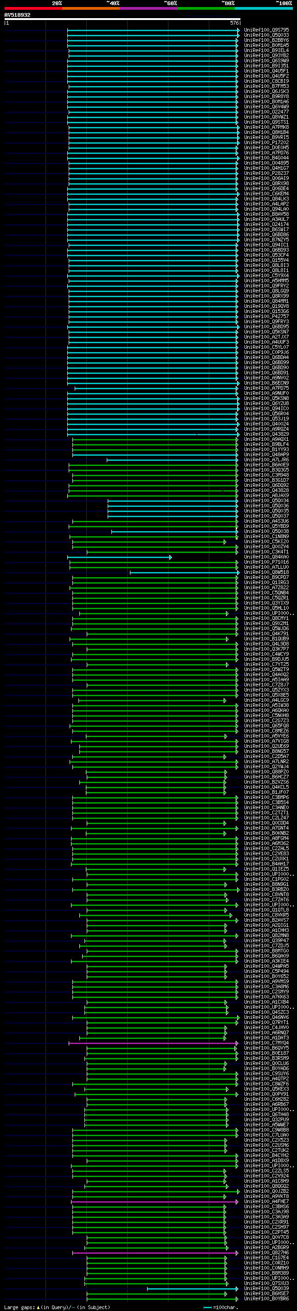Open hit UniRef100_Q9S795
The height and width of the screenshot is (1311, 297).
(x=266, y=30)
